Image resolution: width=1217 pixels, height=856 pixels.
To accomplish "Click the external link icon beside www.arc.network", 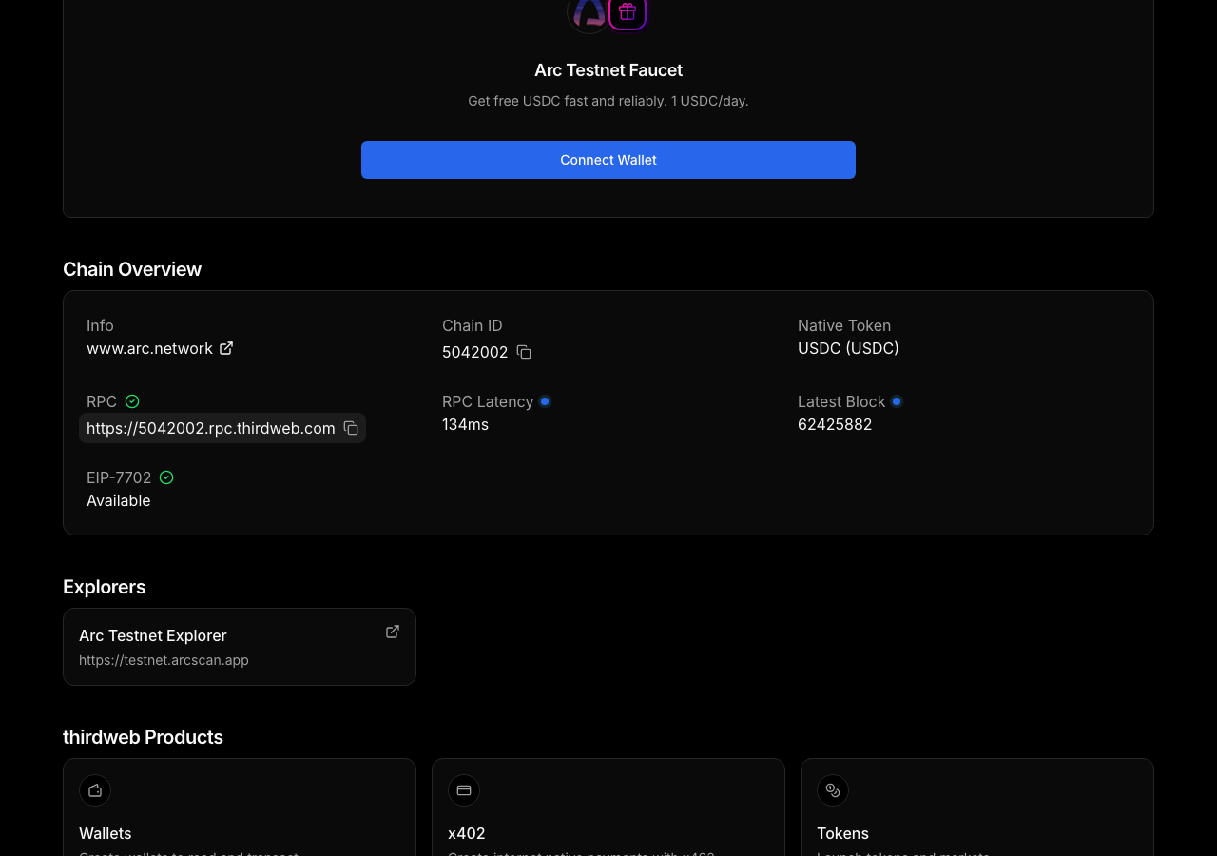I will pos(226,348).
